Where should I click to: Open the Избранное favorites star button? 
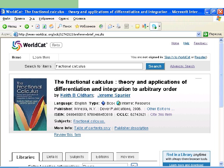click(85, 26)
